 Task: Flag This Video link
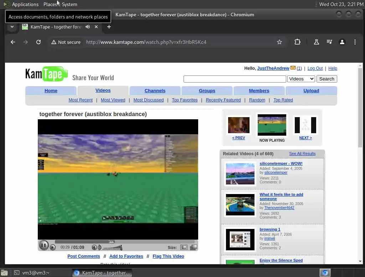click(168, 256)
